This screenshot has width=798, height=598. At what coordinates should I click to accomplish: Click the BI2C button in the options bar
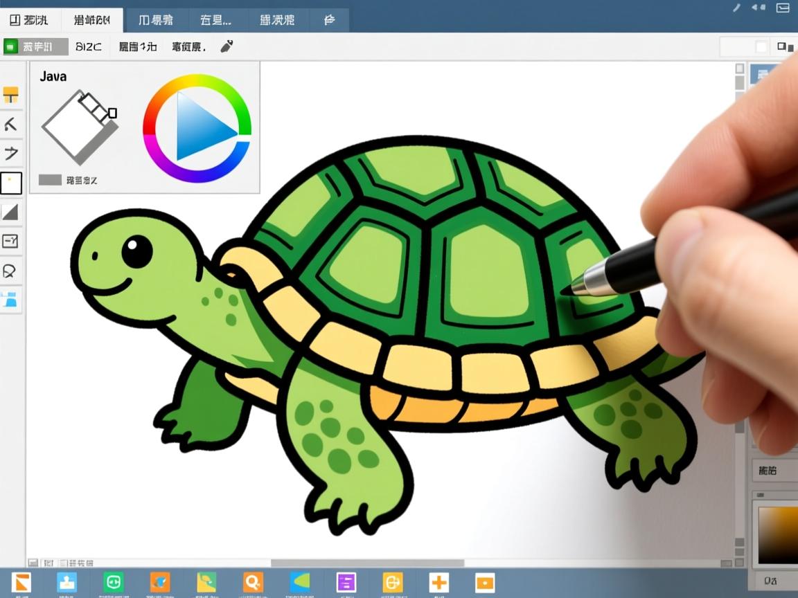pos(89,47)
